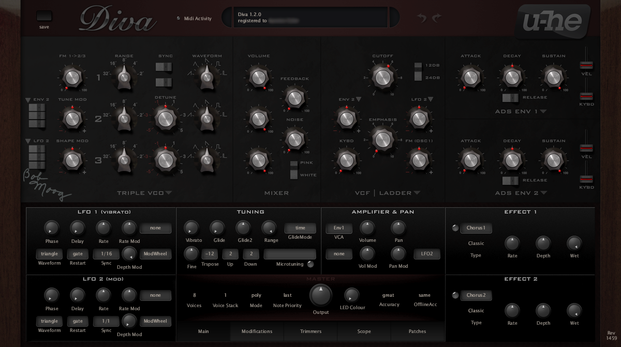Open Chorus2 effect selector

coord(476,295)
